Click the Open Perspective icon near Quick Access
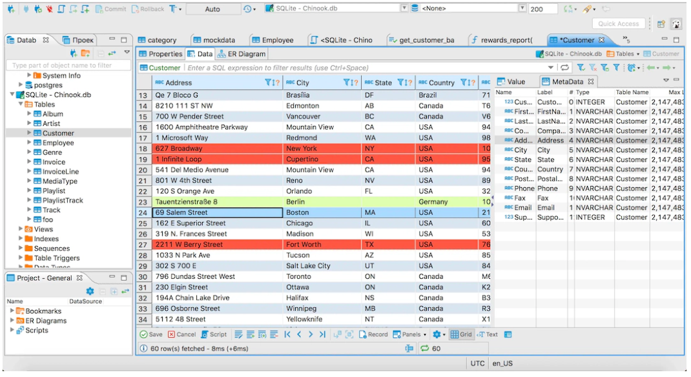Viewport: 691px width, 377px height. (661, 24)
